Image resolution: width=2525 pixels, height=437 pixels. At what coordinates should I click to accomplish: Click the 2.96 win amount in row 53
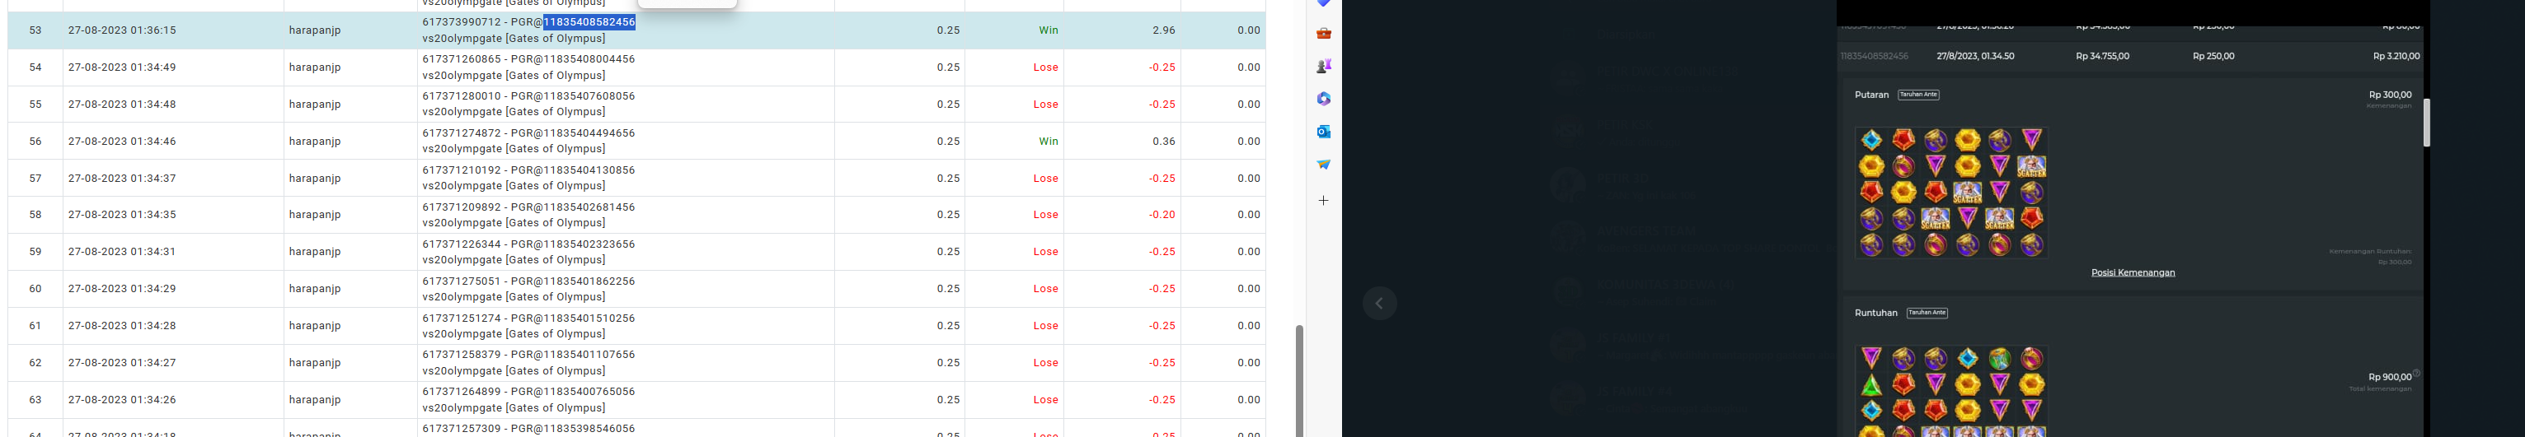tap(1163, 30)
